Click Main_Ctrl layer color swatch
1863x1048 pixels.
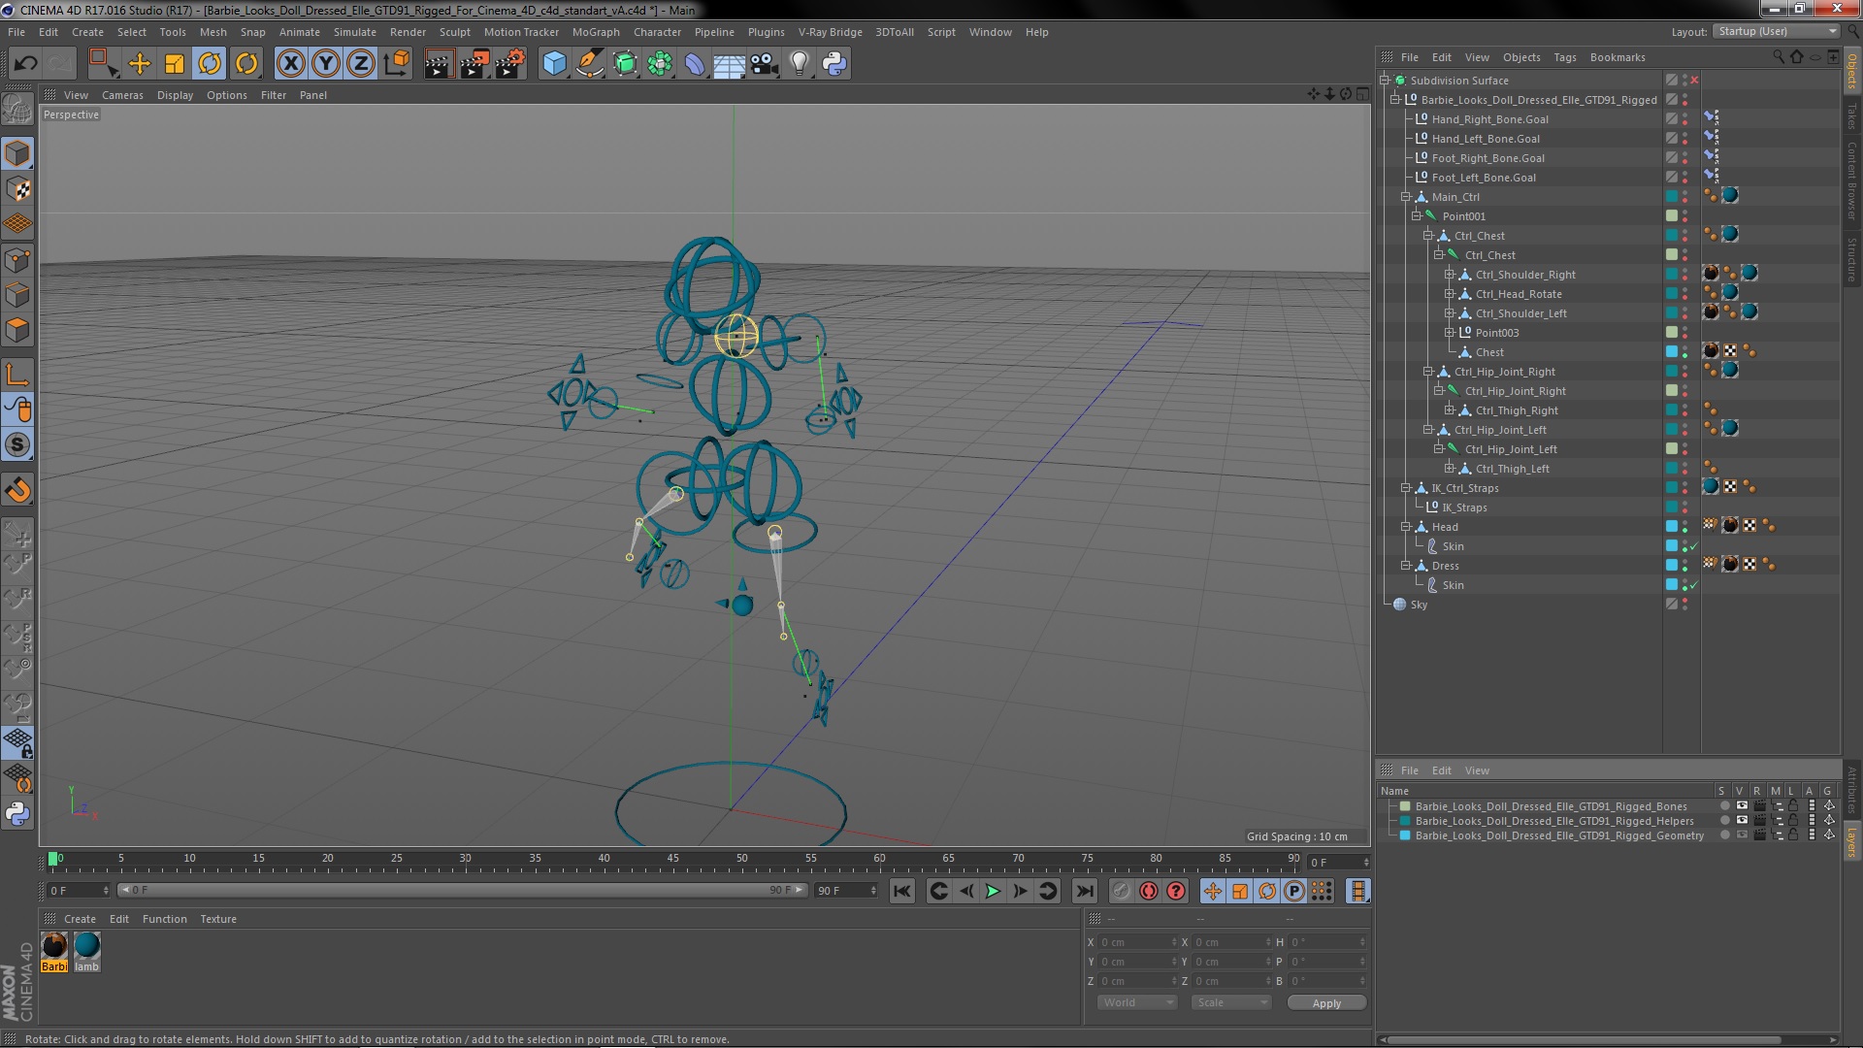point(1672,197)
